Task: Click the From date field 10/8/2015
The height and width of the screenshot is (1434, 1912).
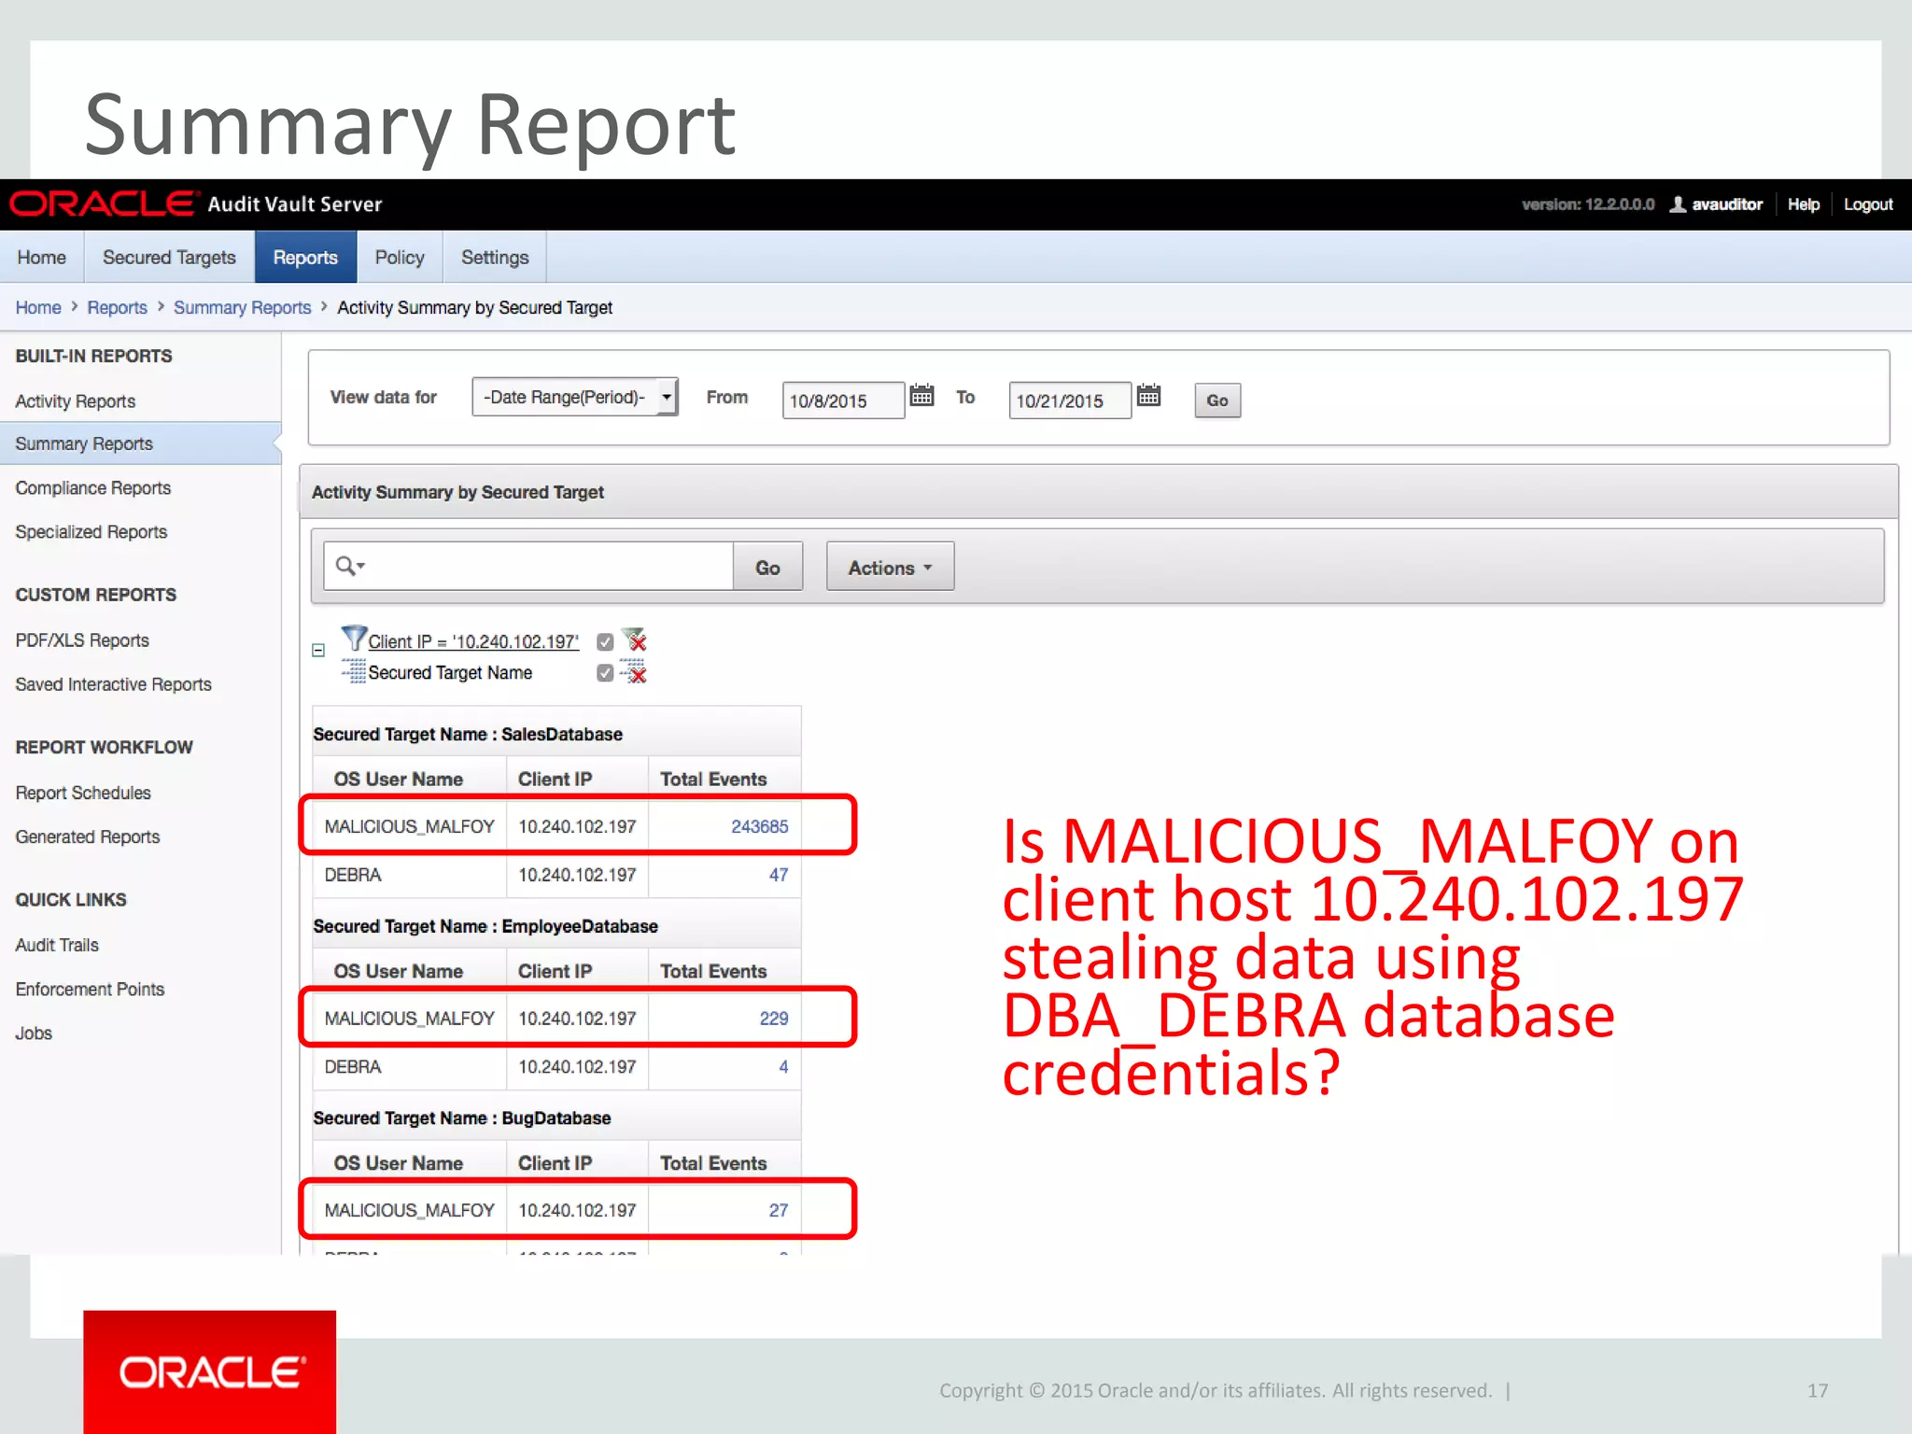Action: click(x=843, y=401)
